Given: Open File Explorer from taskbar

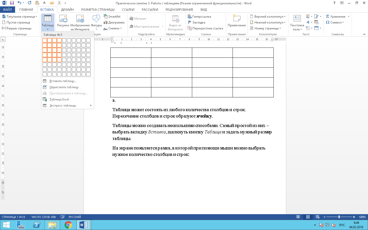Looking at the screenshot, I should 52,225.
